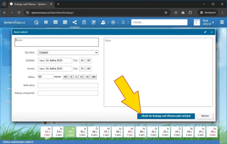Click the add new plus icon
Image resolution: width=227 pixels, height=144 pixels.
[113, 22]
